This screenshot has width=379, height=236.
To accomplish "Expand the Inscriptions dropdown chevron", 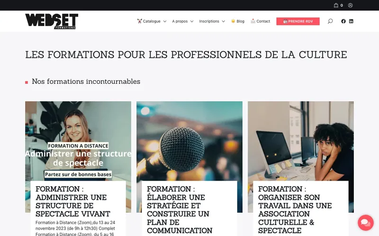I will (223, 21).
